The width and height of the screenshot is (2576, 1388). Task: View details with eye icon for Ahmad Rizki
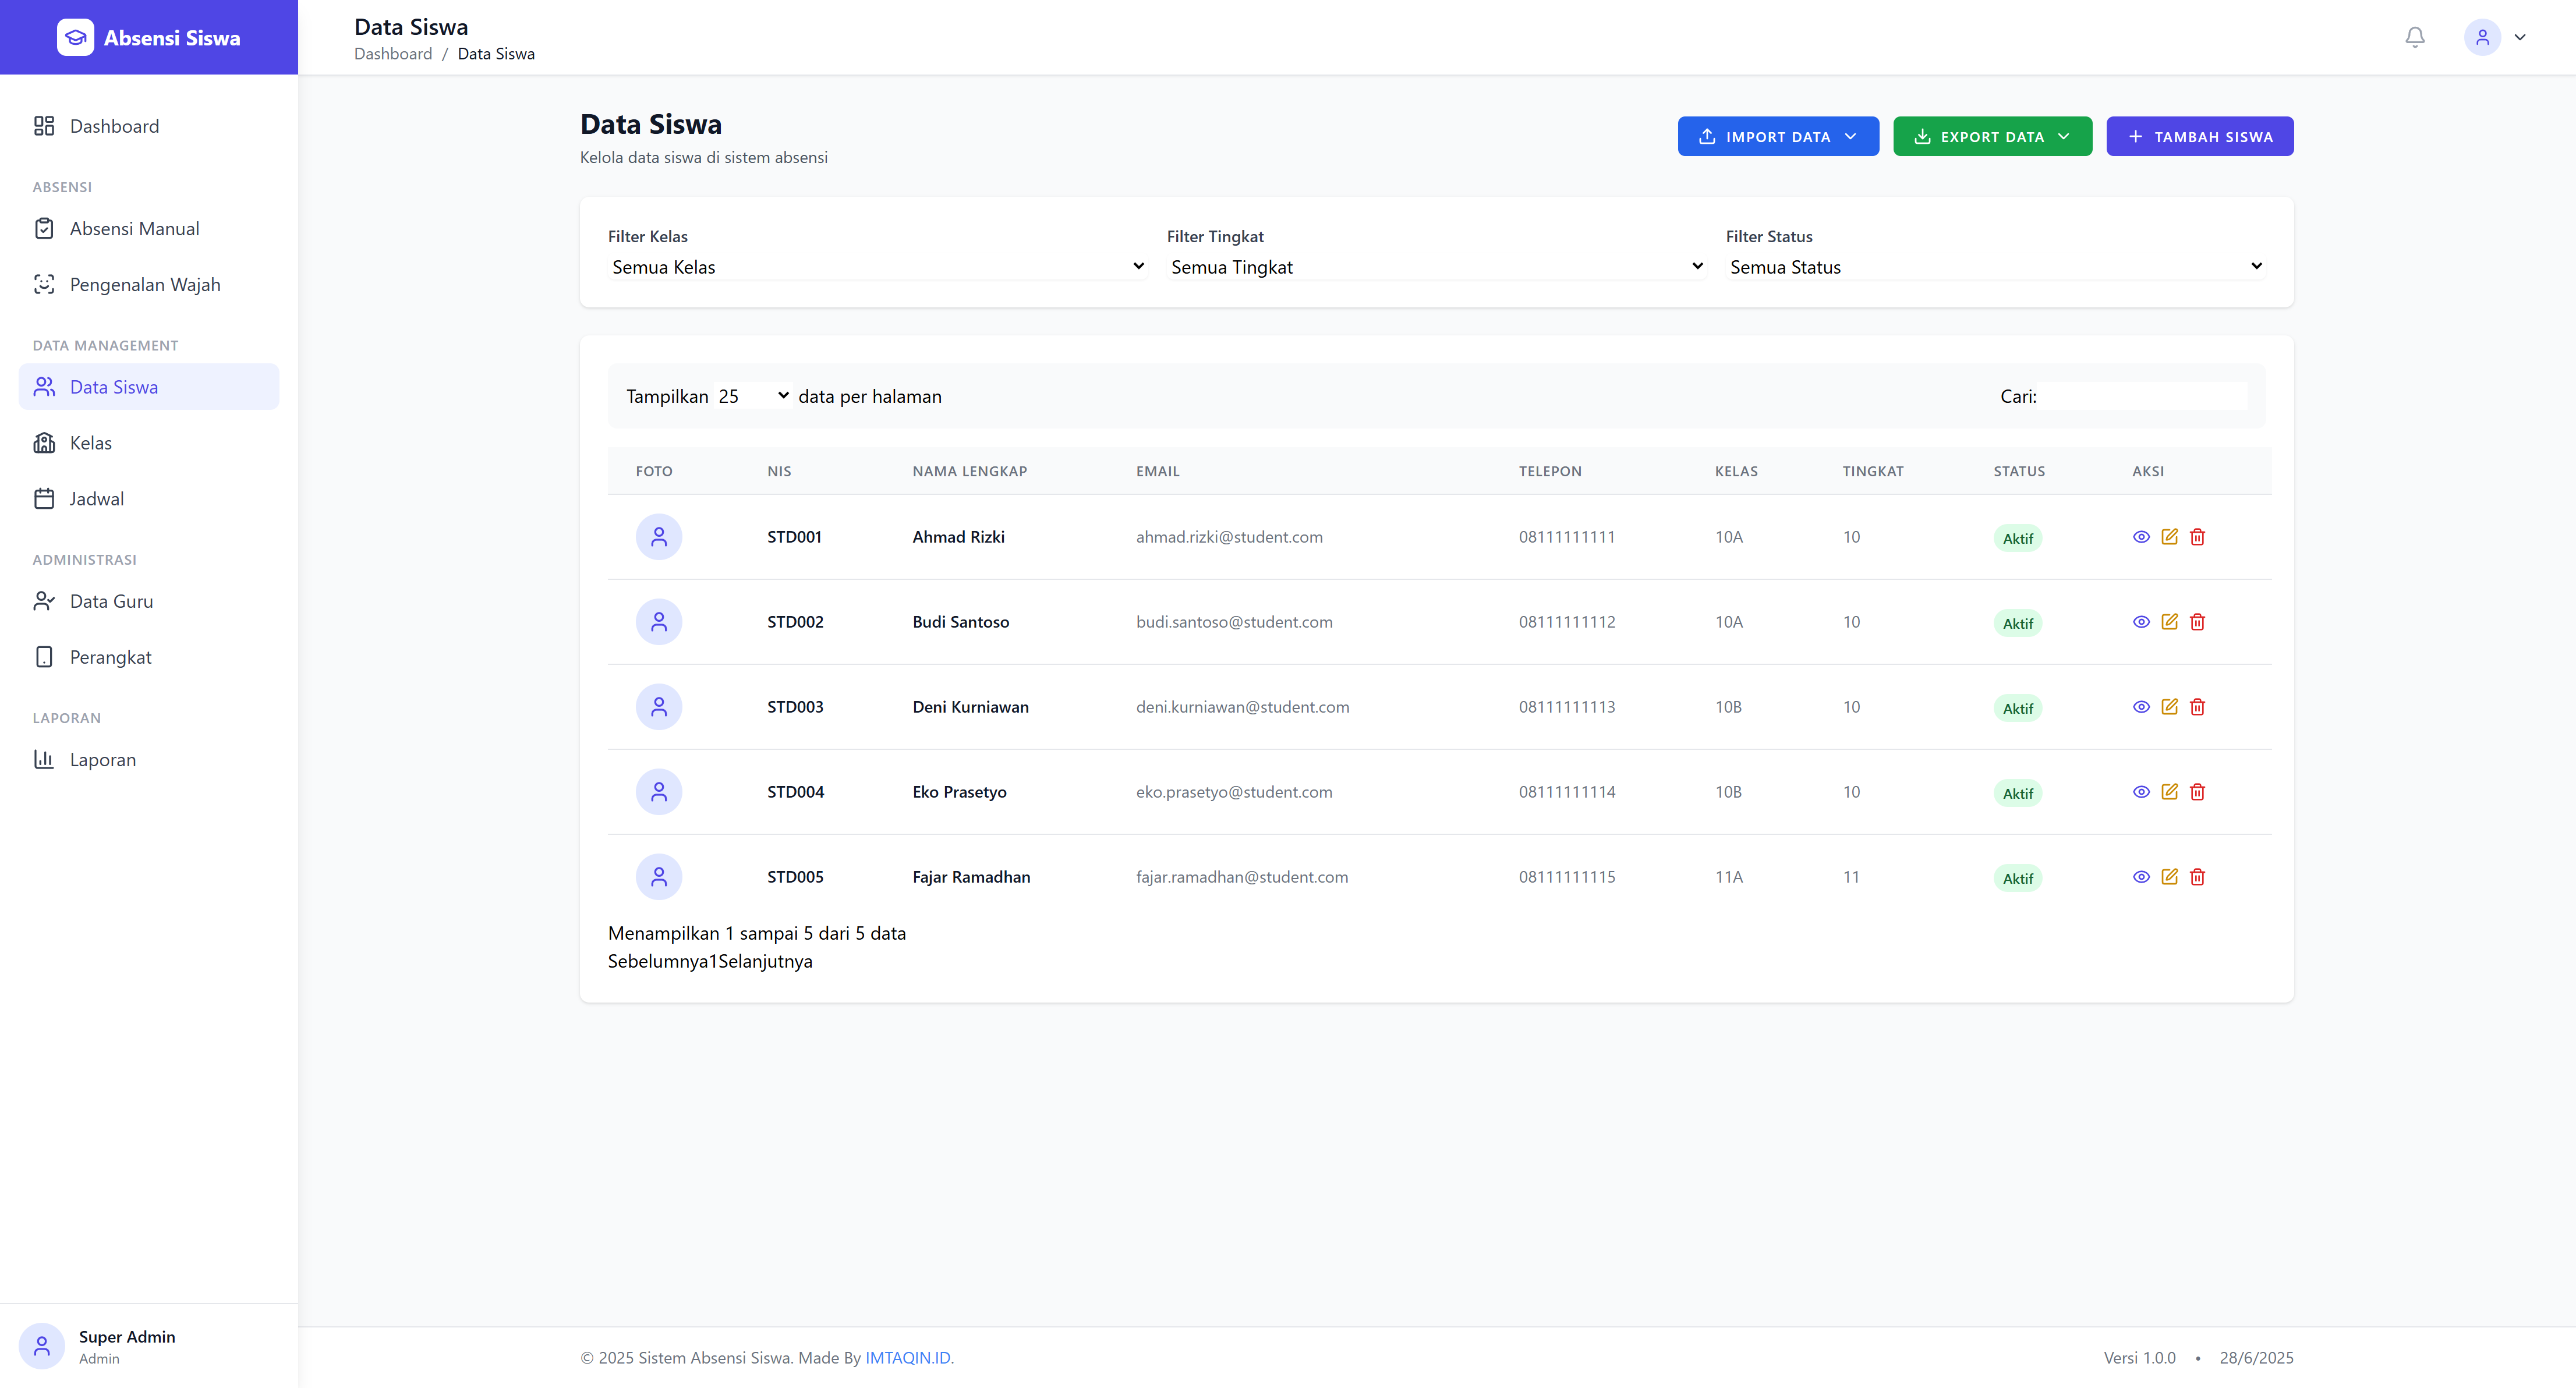click(2141, 537)
